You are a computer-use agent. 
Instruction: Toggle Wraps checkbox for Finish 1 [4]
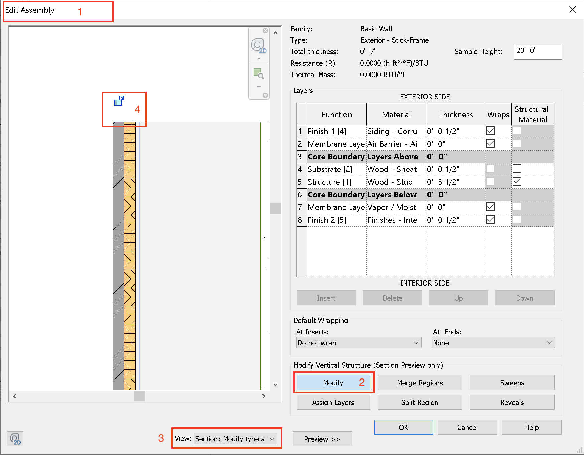pos(490,131)
